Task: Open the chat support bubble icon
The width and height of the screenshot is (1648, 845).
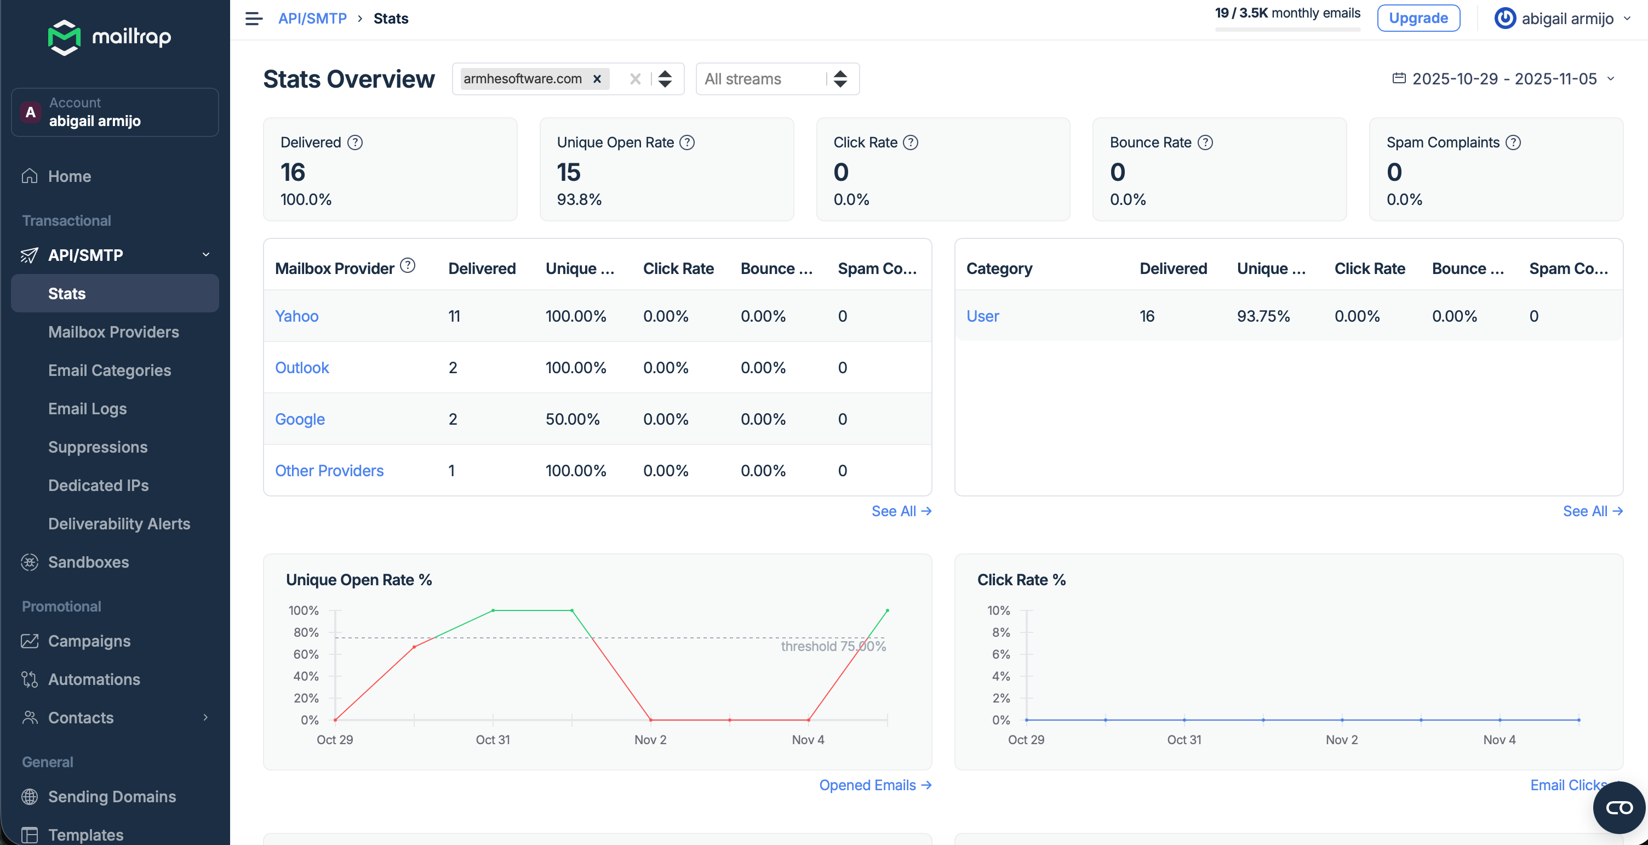Action: point(1618,807)
